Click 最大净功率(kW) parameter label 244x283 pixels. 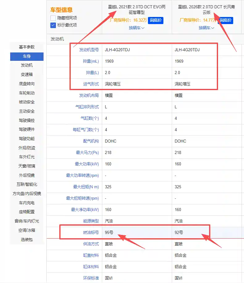click(x=85, y=210)
